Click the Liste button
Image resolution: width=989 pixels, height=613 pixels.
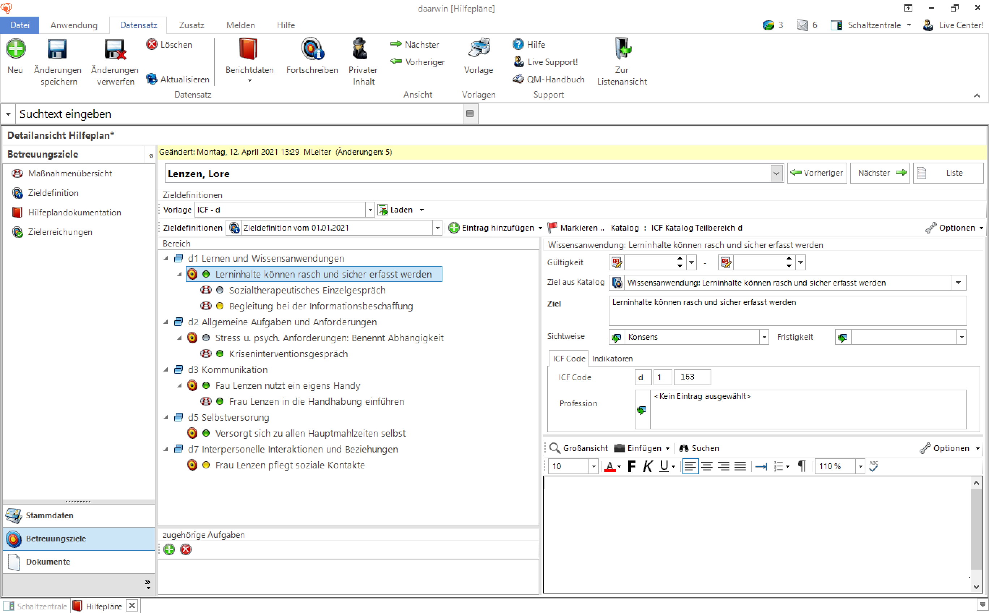pos(948,173)
